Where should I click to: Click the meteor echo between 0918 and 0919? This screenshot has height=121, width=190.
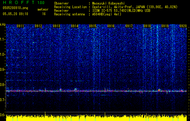click(x=159, y=90)
